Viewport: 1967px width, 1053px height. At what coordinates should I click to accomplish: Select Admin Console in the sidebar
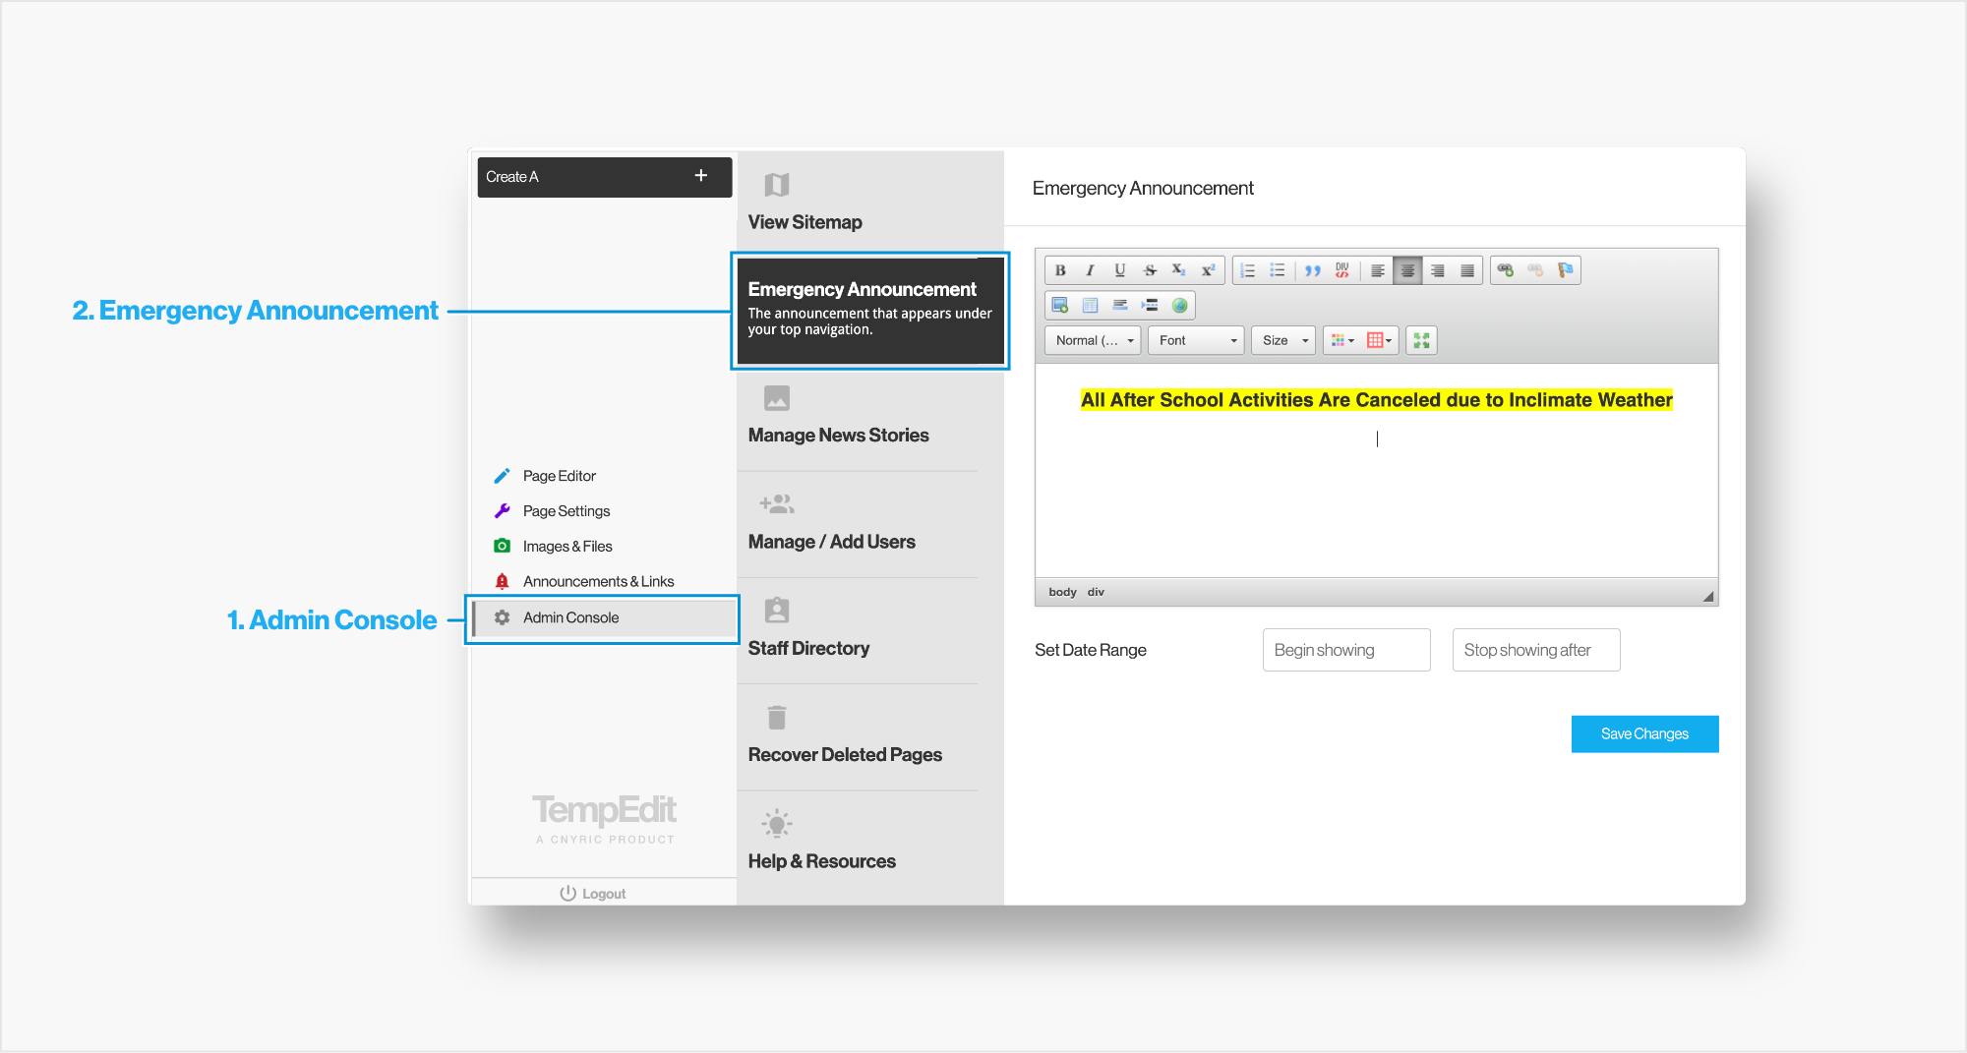click(604, 618)
